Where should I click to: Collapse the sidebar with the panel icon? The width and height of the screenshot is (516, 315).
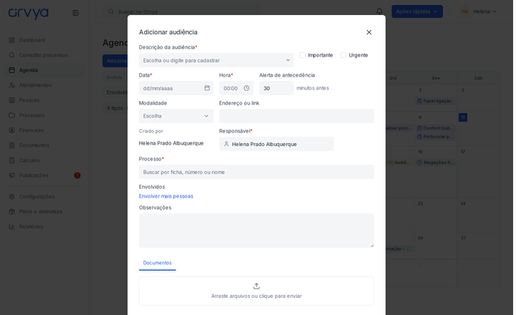pyautogui.click(x=75, y=13)
